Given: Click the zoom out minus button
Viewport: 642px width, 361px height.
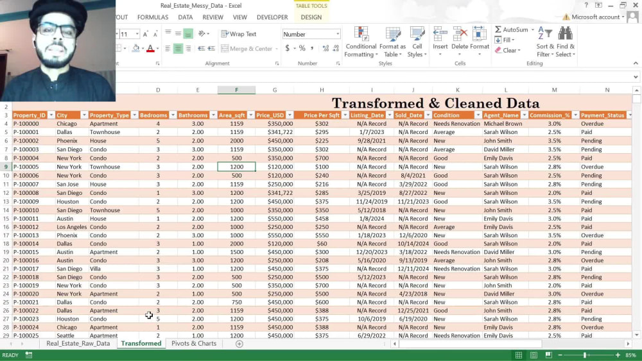Looking at the screenshot, I should pyautogui.click(x=560, y=355).
